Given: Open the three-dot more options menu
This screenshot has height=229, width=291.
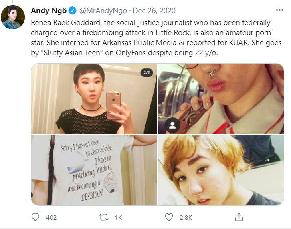Looking at the screenshot, I should coord(279,10).
